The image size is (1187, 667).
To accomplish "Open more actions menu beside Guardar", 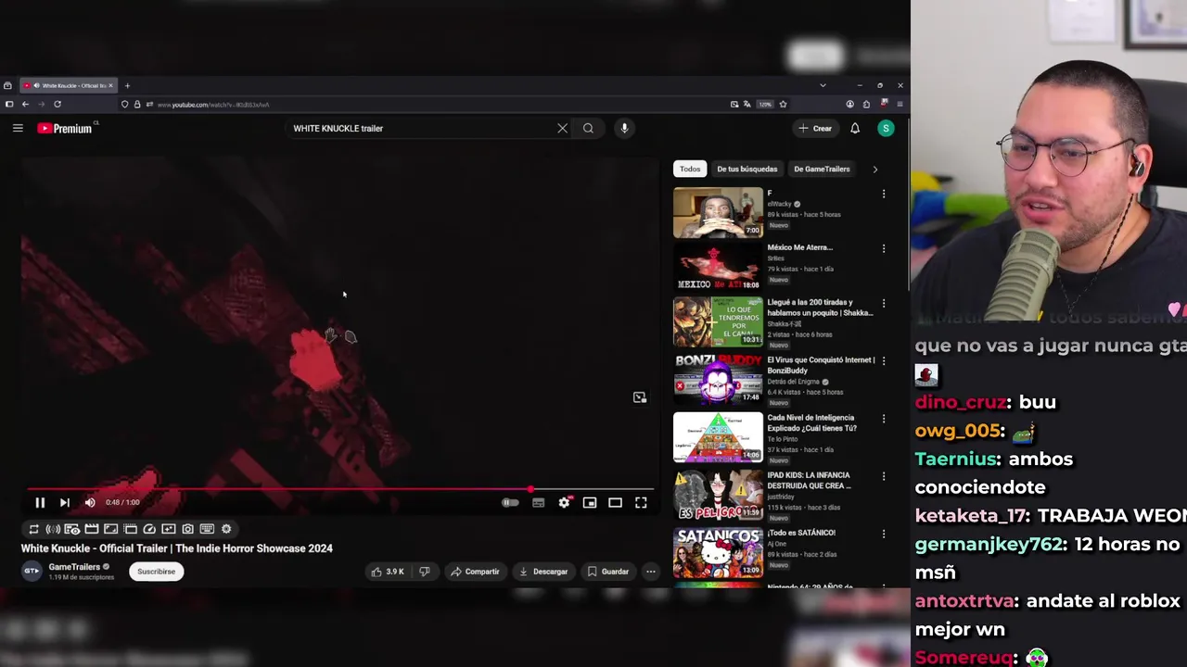I will pyautogui.click(x=651, y=572).
